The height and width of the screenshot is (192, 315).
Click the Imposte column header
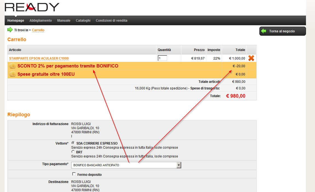(x=214, y=50)
